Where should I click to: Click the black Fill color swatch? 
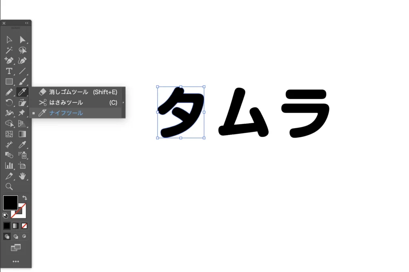click(x=10, y=203)
